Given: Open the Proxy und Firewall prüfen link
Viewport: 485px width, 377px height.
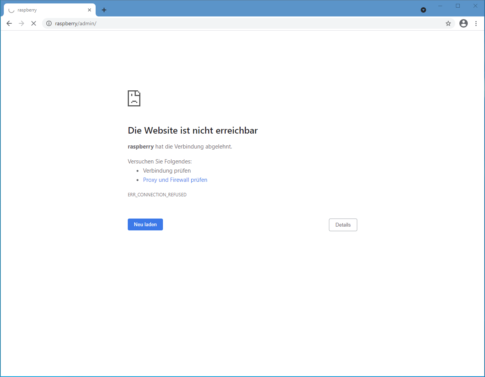Looking at the screenshot, I should [x=175, y=180].
